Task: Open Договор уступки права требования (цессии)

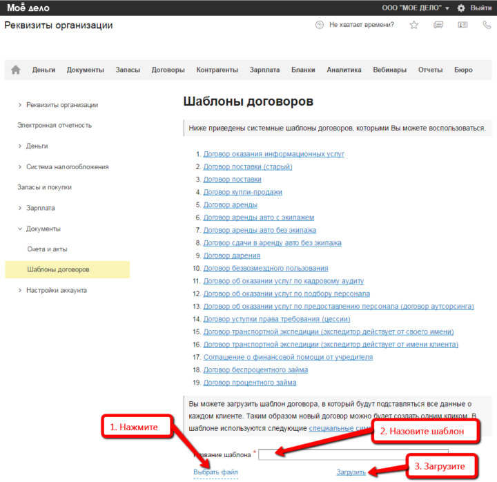Action: point(277,319)
